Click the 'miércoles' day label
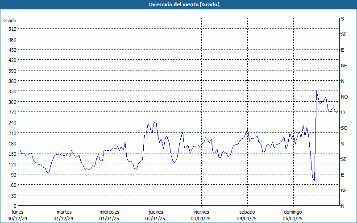This screenshot has width=357, height=223. pyautogui.click(x=109, y=212)
